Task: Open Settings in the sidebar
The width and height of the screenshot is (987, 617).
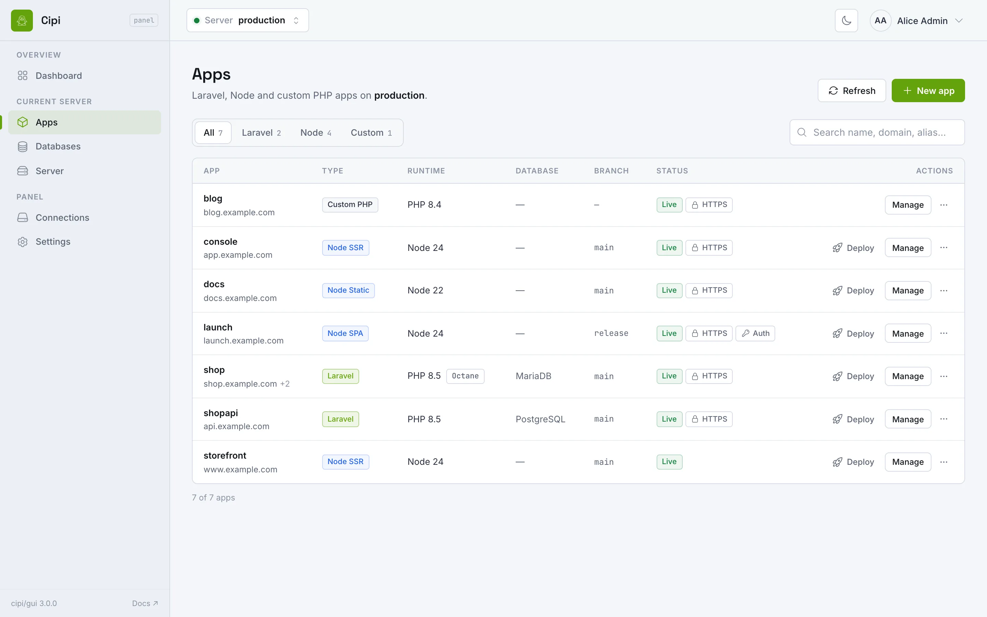Action: pos(84,242)
